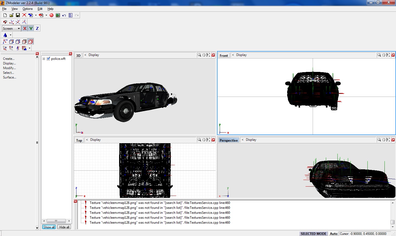Image resolution: width=396 pixels, height=236 pixels.
Task: Click the zoom magnifier in the 3D viewport
Action: pyautogui.click(x=199, y=55)
